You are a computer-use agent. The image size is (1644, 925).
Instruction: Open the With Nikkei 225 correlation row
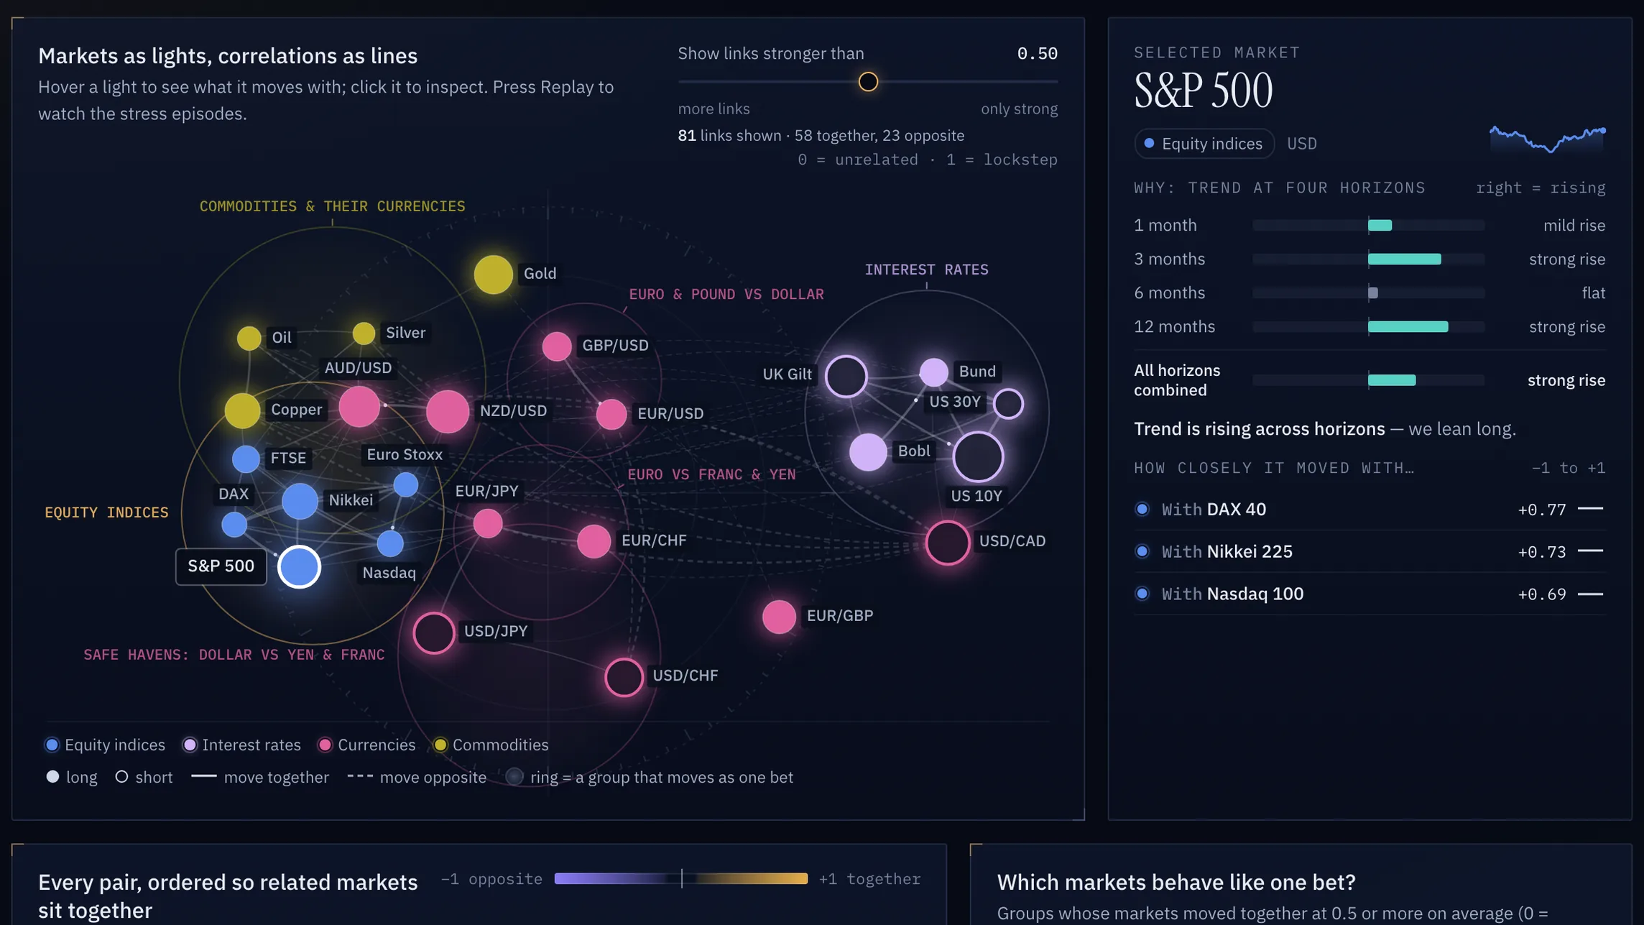point(1369,551)
